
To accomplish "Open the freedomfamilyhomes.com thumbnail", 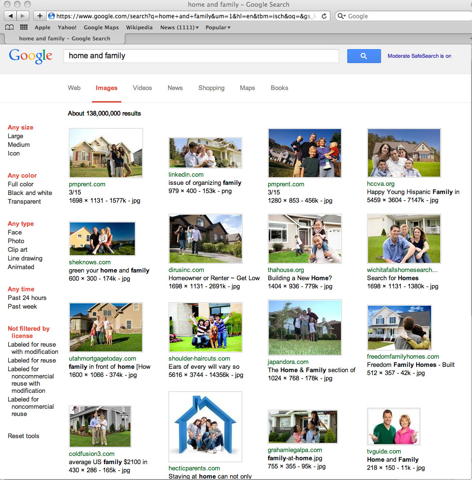I will point(399,327).
